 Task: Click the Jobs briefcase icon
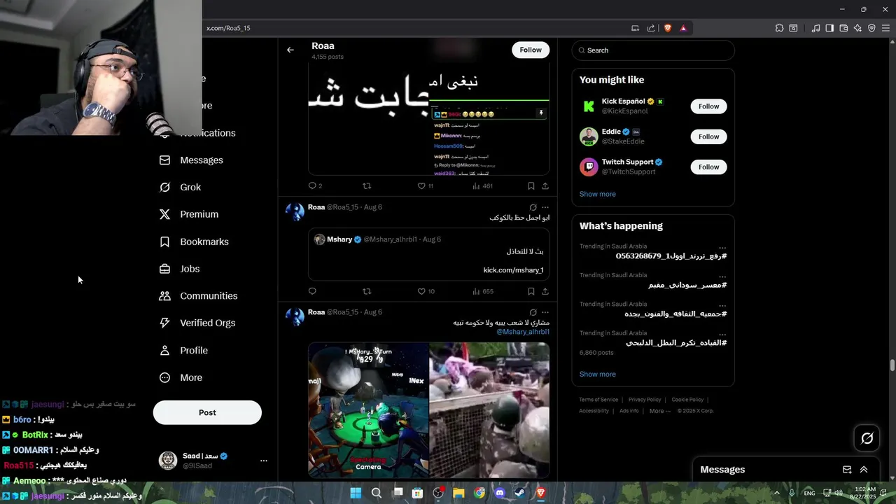(x=164, y=269)
